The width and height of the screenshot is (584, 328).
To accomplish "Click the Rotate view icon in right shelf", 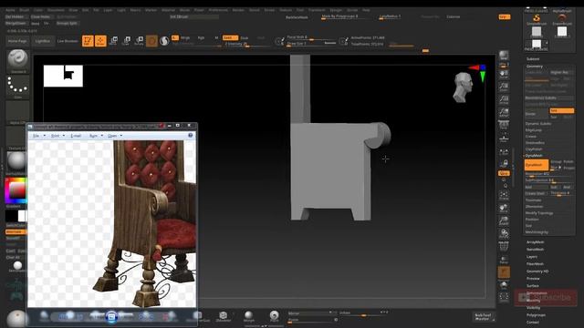I will [x=504, y=233].
